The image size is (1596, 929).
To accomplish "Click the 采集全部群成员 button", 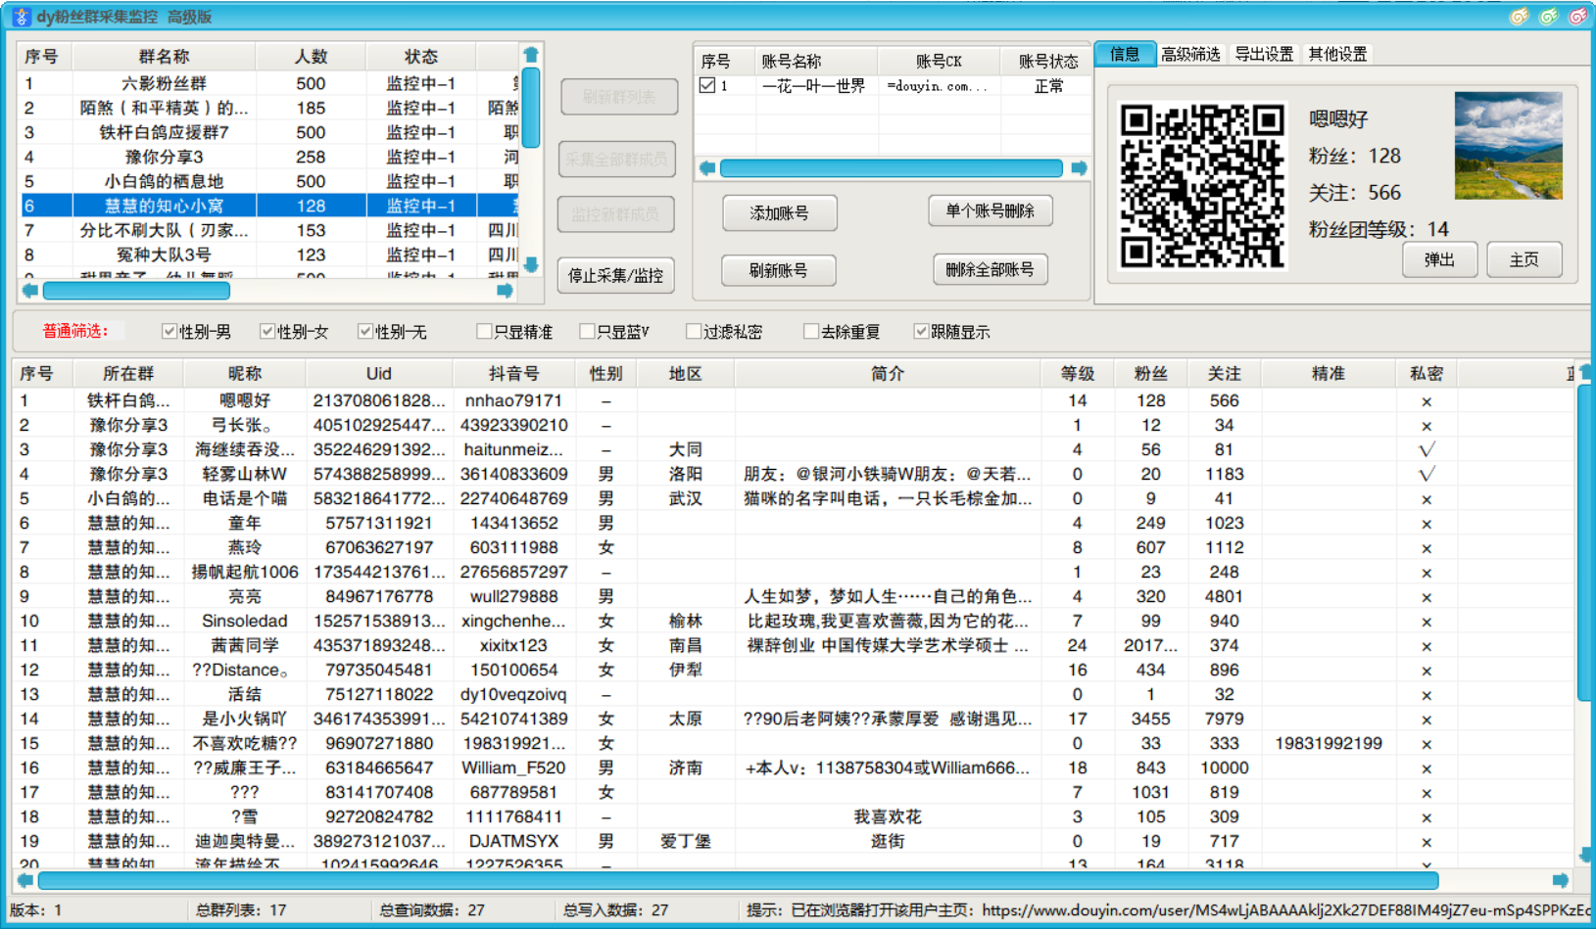I will pyautogui.click(x=616, y=160).
